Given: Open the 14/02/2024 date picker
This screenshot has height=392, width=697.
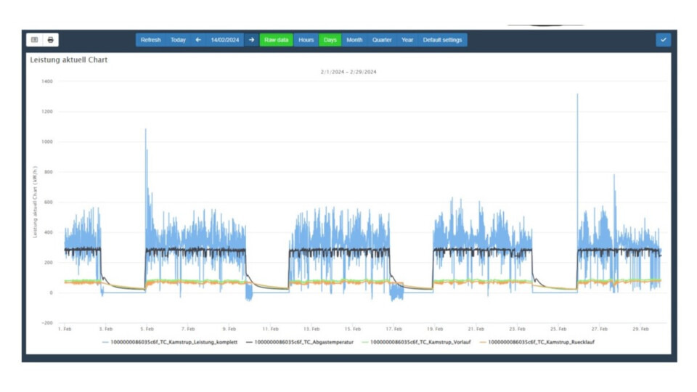Looking at the screenshot, I should [x=225, y=40].
